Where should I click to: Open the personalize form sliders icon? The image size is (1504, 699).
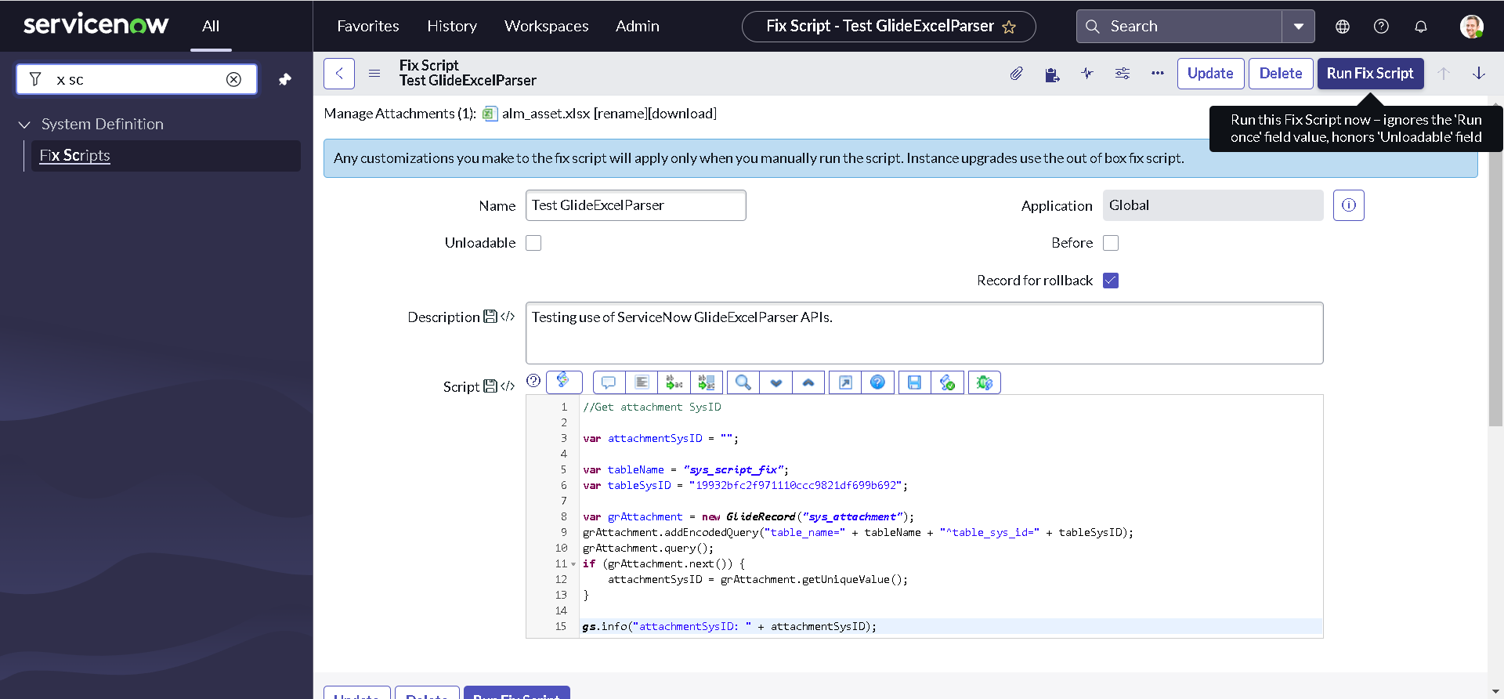point(1123,74)
